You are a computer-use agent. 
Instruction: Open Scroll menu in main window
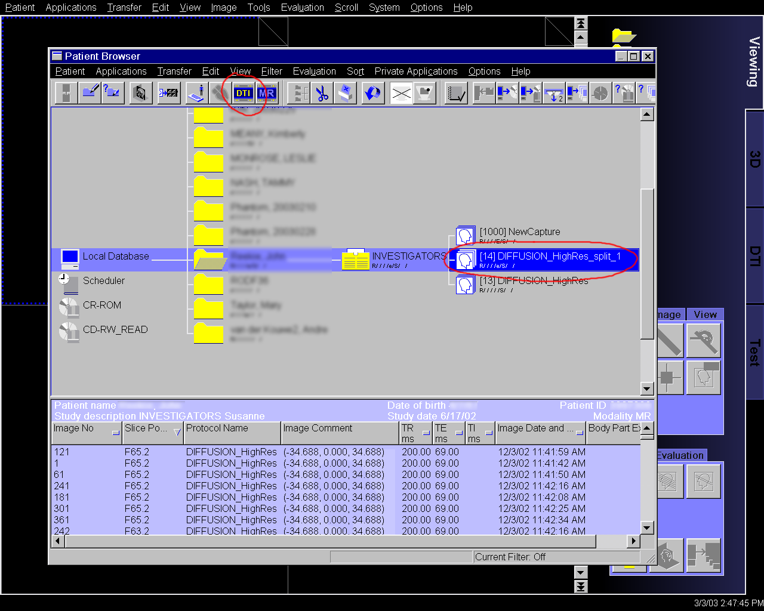pyautogui.click(x=346, y=8)
